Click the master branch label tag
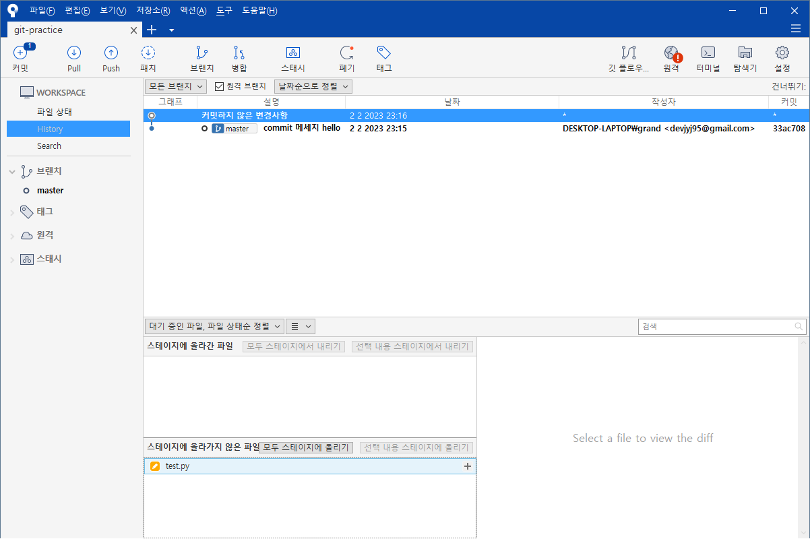The image size is (810, 539). tap(235, 128)
